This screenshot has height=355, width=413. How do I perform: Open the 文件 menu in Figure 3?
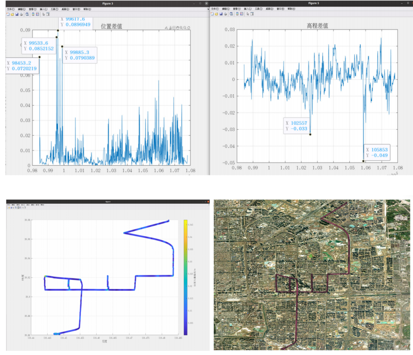coord(11,9)
